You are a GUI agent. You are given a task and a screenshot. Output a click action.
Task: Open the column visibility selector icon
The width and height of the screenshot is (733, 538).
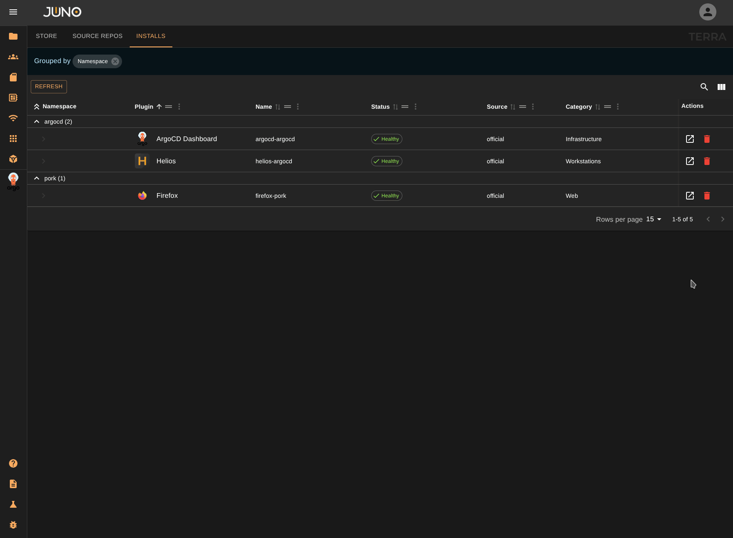721,87
